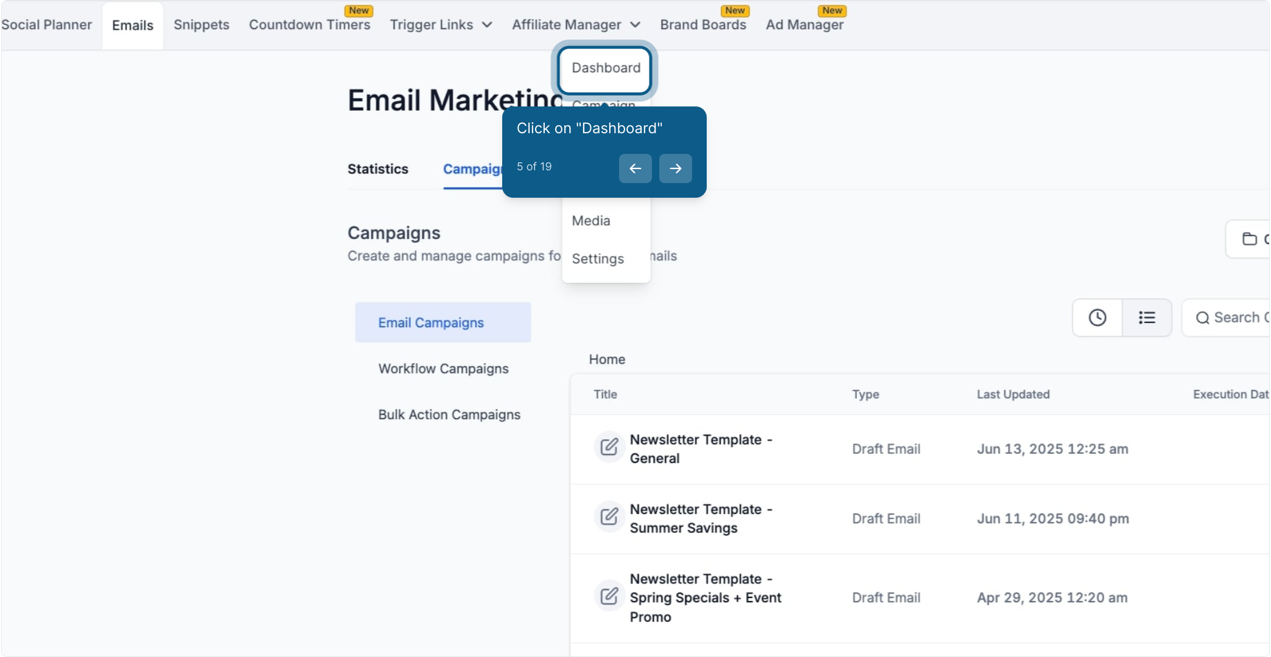Click Draft Email type of Summer Savings
The image size is (1271, 657).
[886, 519]
